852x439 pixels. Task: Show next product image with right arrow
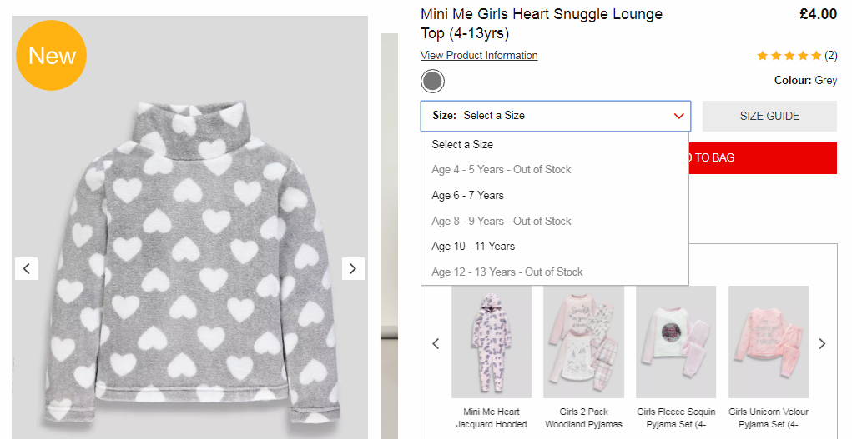click(353, 268)
